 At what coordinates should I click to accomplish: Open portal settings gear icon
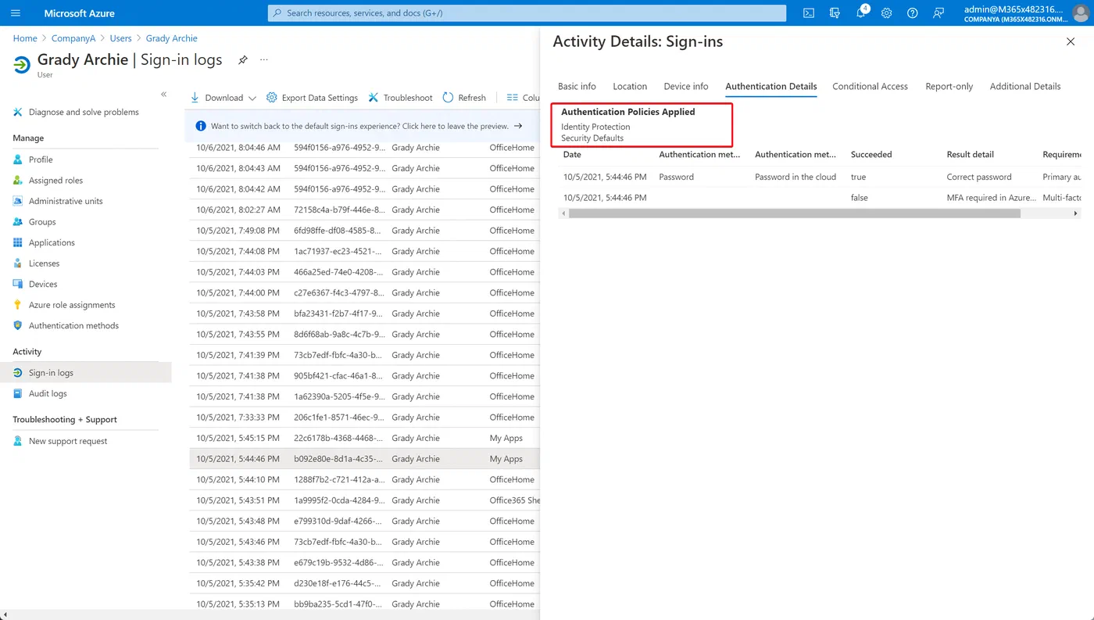pos(886,13)
